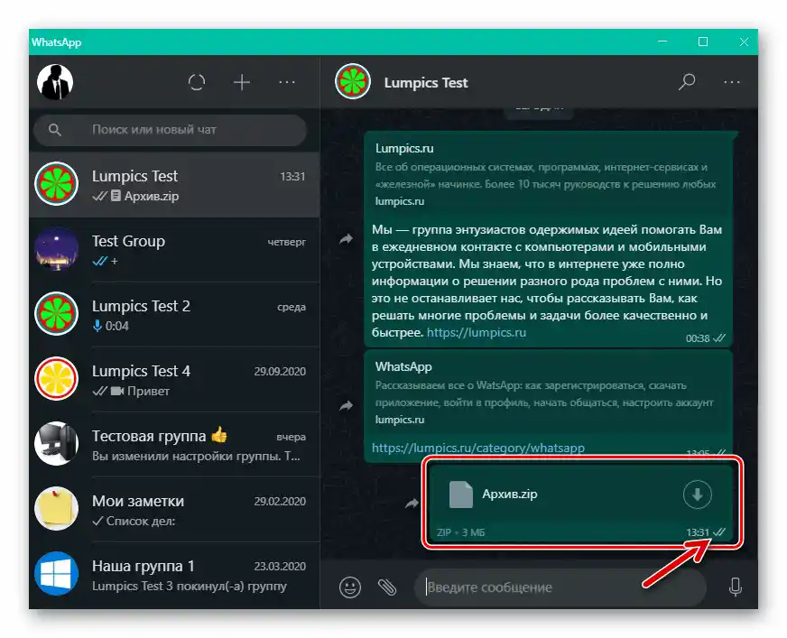The width and height of the screenshot is (787, 638).
Task: Click Lumpics Test 4 yellow lemon avatar
Action: tap(56, 379)
